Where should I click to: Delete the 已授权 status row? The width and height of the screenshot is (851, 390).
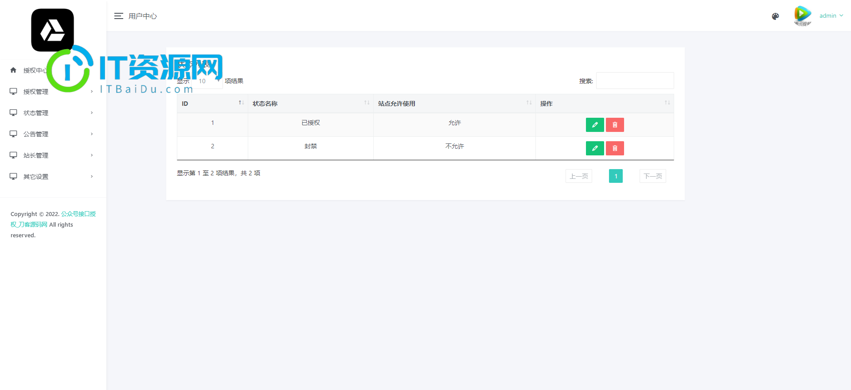point(615,125)
